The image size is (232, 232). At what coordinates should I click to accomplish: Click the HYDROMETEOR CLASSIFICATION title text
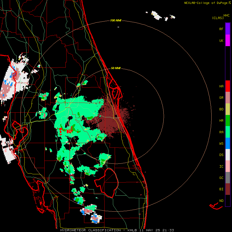coord(90,230)
